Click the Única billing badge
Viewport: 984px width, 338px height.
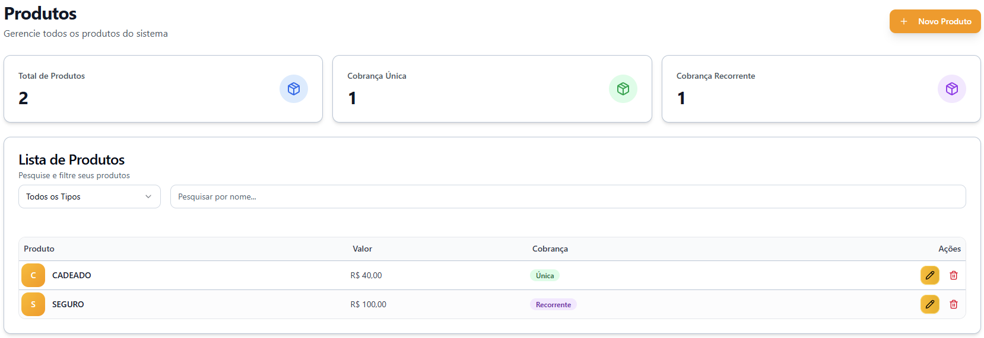544,275
